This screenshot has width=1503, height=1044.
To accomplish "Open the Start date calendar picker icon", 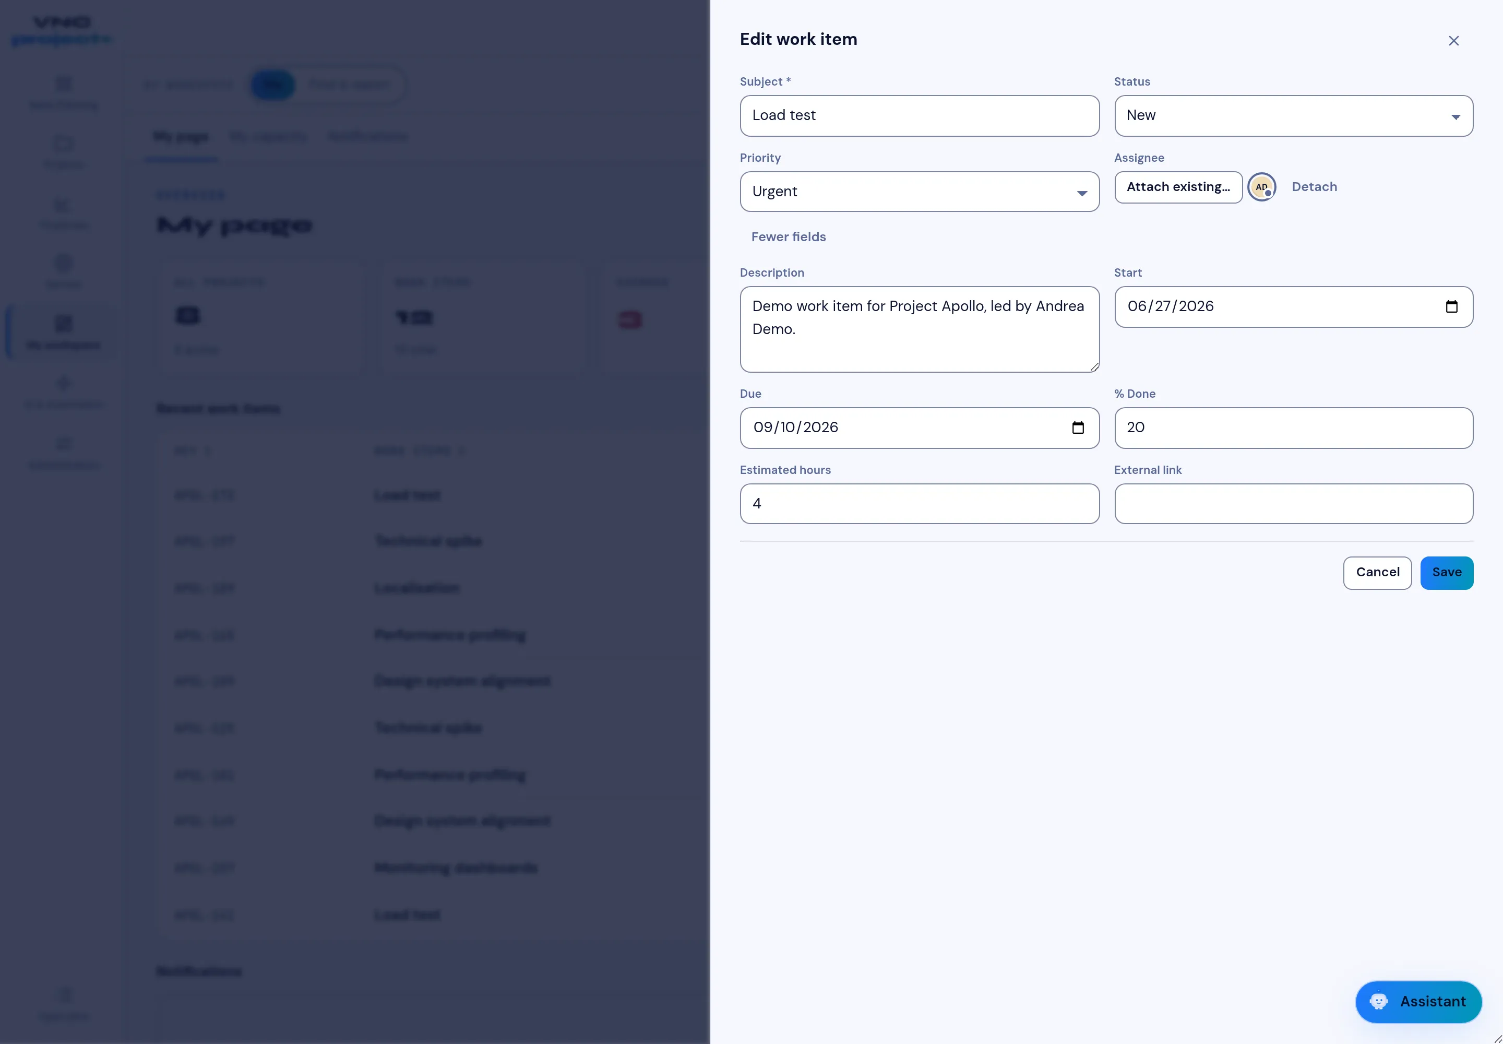I will coord(1451,307).
